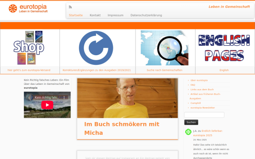Viewport: 255px width, 159px height.
Task: Click the search text input field
Action: click(x=204, y=115)
